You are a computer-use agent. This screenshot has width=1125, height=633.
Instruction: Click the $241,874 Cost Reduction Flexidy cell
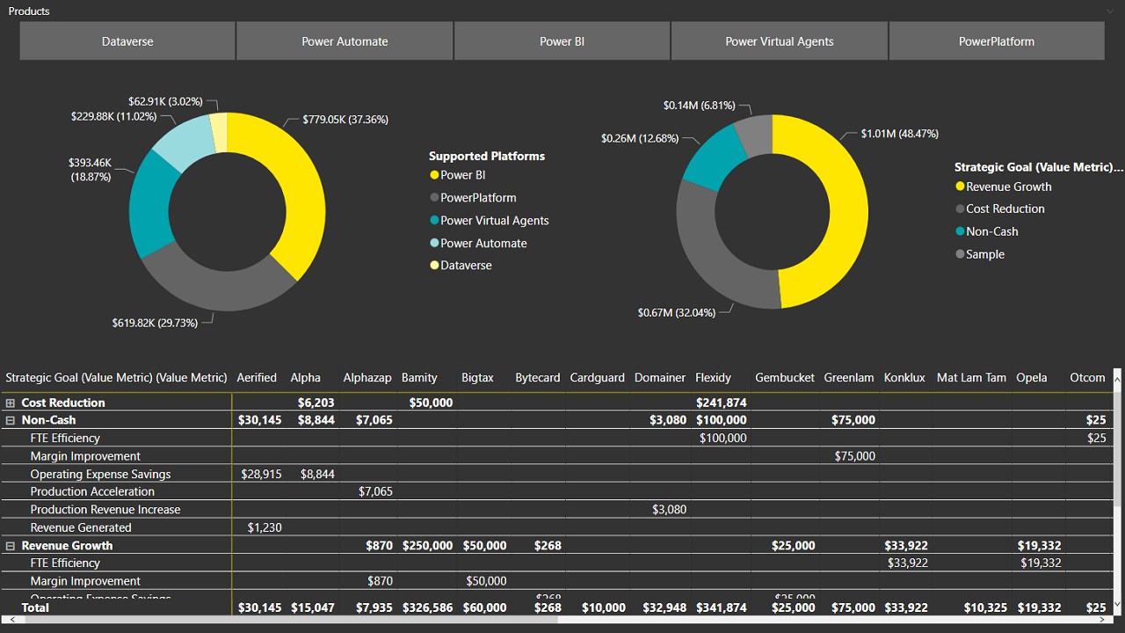click(x=722, y=403)
